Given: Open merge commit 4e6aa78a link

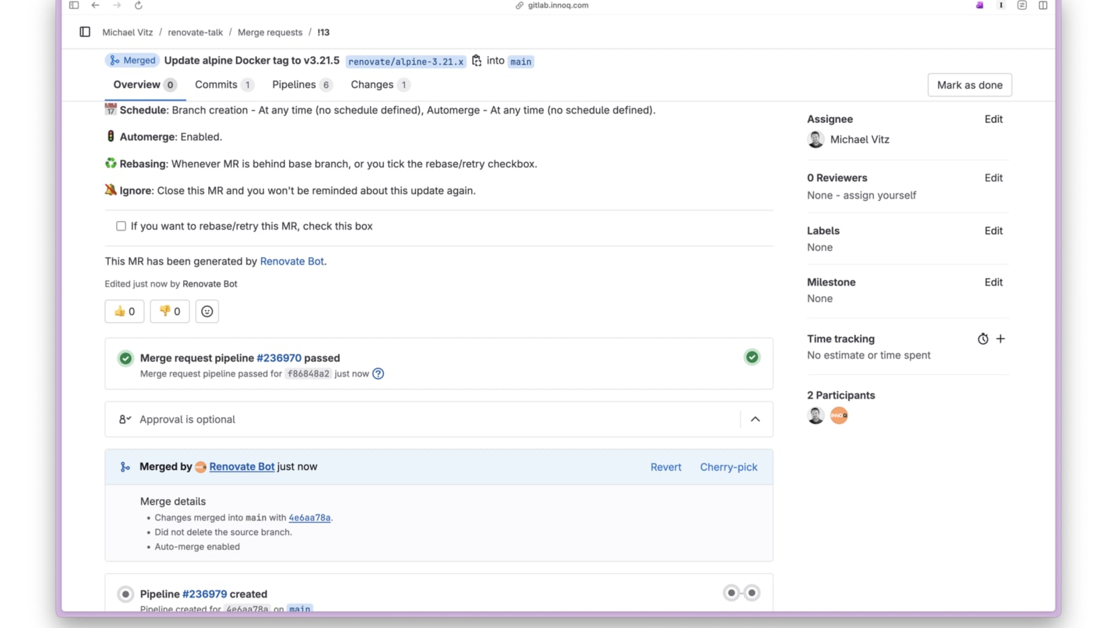Looking at the screenshot, I should [x=310, y=518].
